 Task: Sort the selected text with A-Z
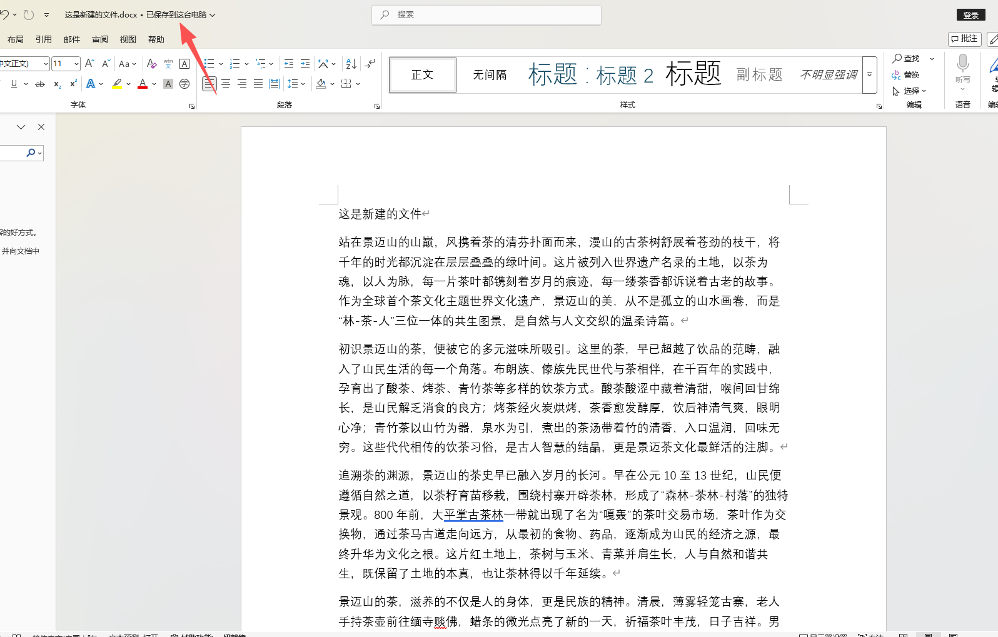tap(351, 63)
